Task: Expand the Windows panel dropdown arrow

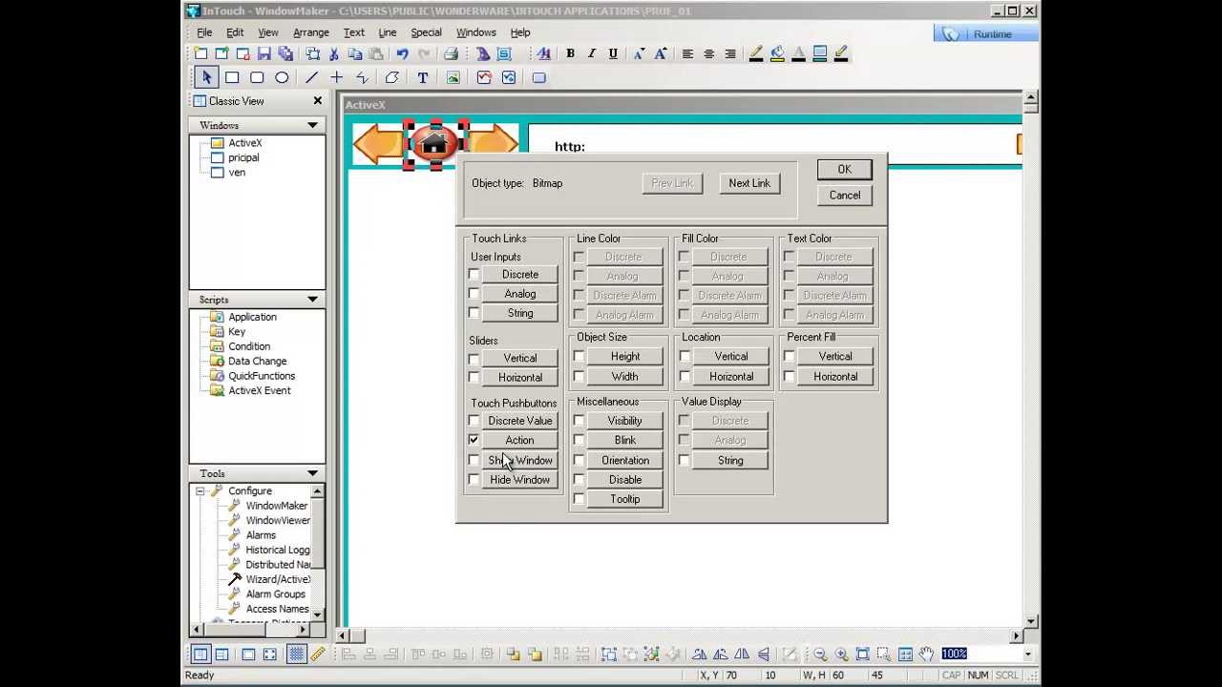Action: [x=312, y=125]
